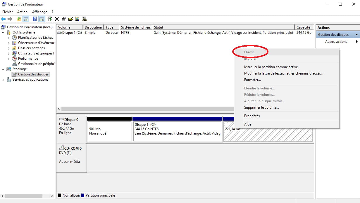Click the CD-ROM 0 drive icon
This screenshot has height=203, width=360.
61,148
